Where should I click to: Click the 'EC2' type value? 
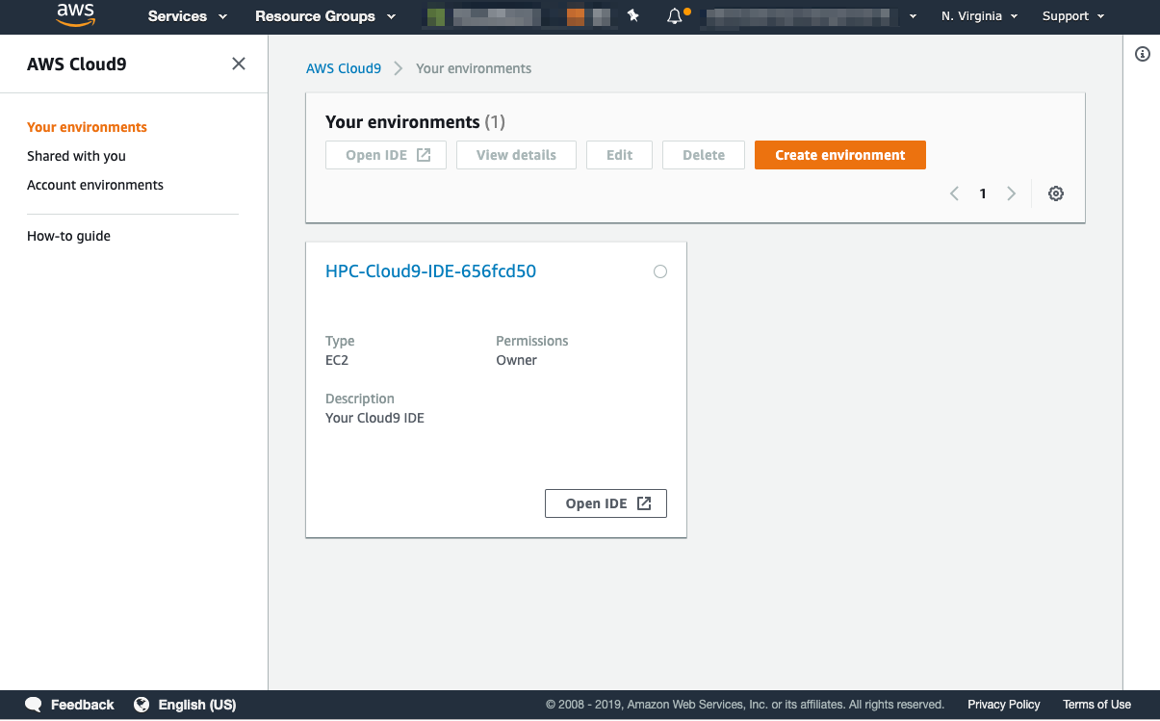337,360
